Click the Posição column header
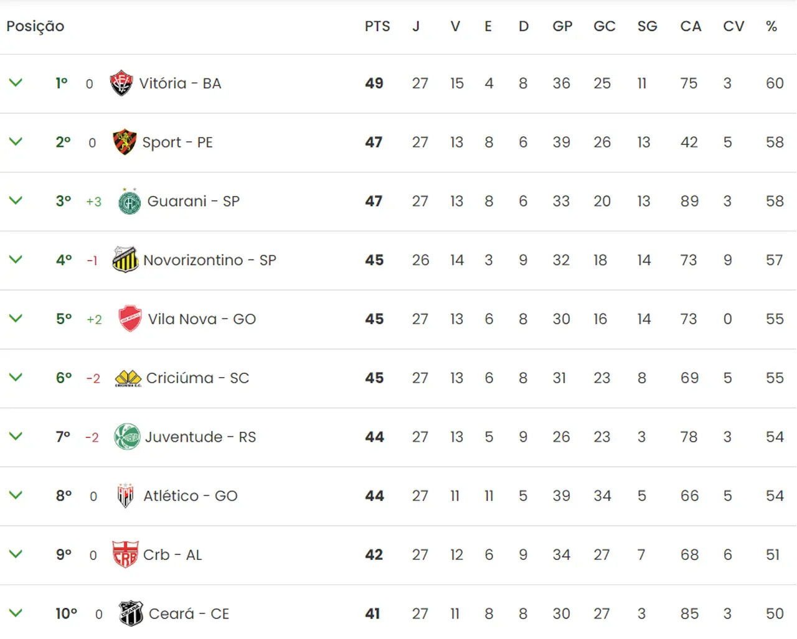The image size is (797, 639). click(x=35, y=26)
